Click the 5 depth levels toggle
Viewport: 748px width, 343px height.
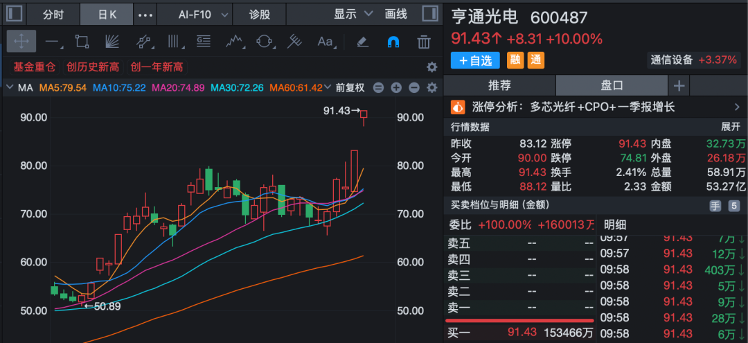tap(733, 206)
